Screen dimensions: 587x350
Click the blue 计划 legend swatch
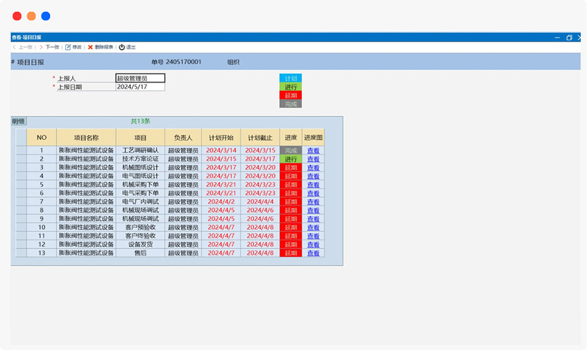point(290,78)
